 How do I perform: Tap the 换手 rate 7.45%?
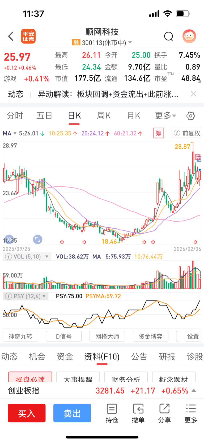[189, 55]
